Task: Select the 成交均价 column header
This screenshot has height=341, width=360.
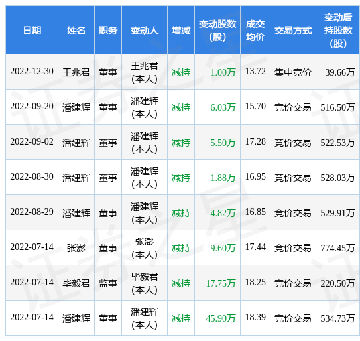Action: coord(255,31)
